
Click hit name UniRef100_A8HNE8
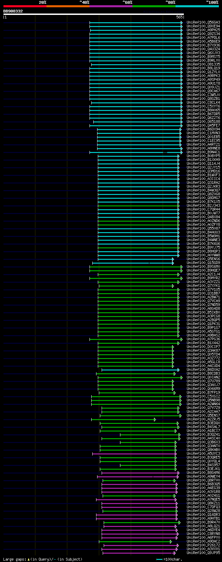coord(203,148)
